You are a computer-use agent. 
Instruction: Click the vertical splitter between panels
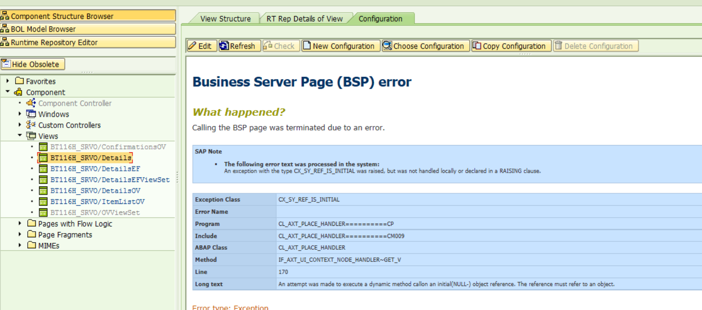tap(177, 178)
